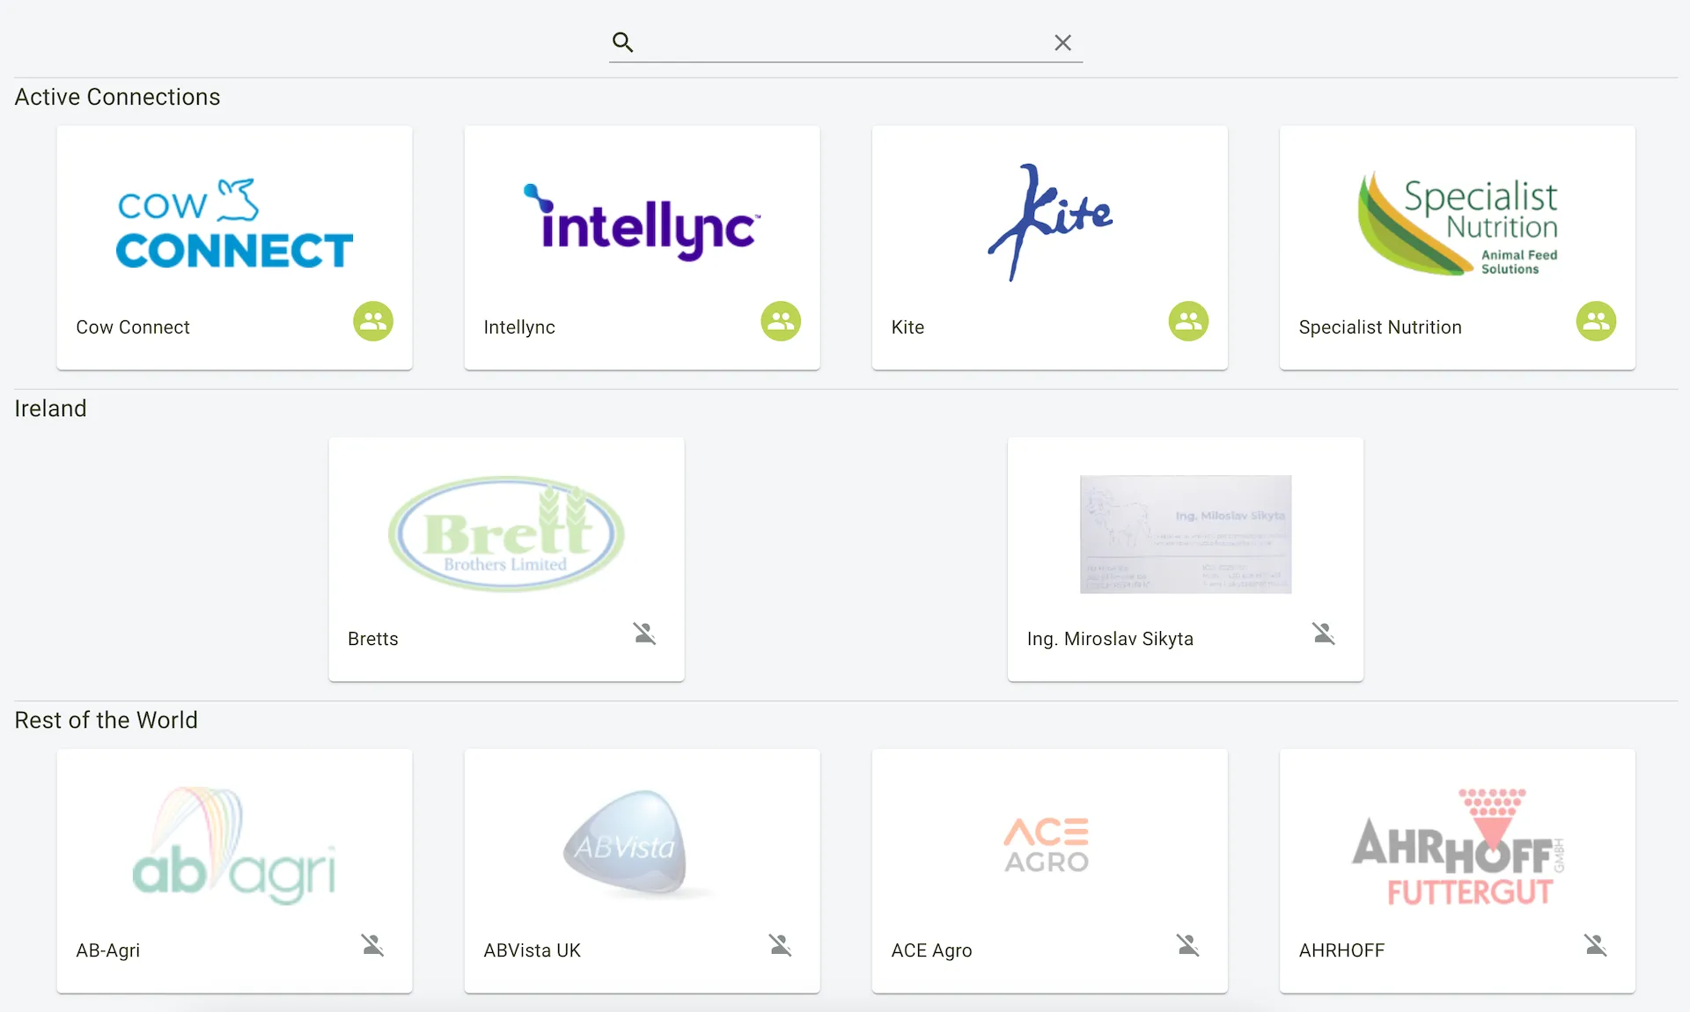The height and width of the screenshot is (1012, 1690).
Task: Click inside the search input field
Action: pos(844,42)
